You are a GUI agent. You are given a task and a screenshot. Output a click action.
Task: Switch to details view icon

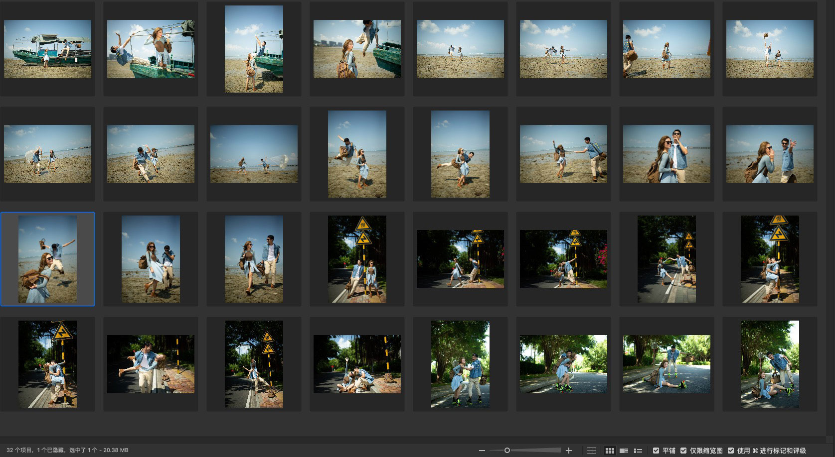coord(624,451)
